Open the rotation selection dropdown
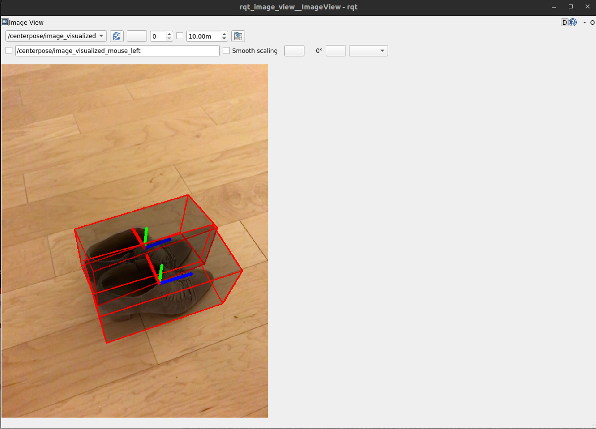This screenshot has height=429, width=596. click(x=368, y=50)
